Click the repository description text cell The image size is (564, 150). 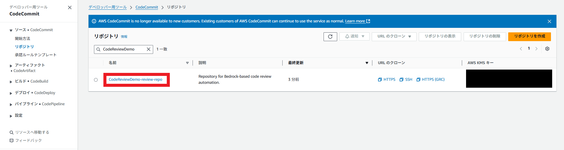coord(235,79)
